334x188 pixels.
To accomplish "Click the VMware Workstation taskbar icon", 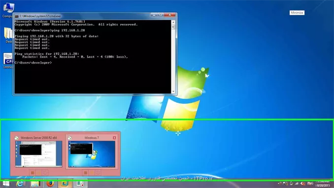I will coord(65,184).
